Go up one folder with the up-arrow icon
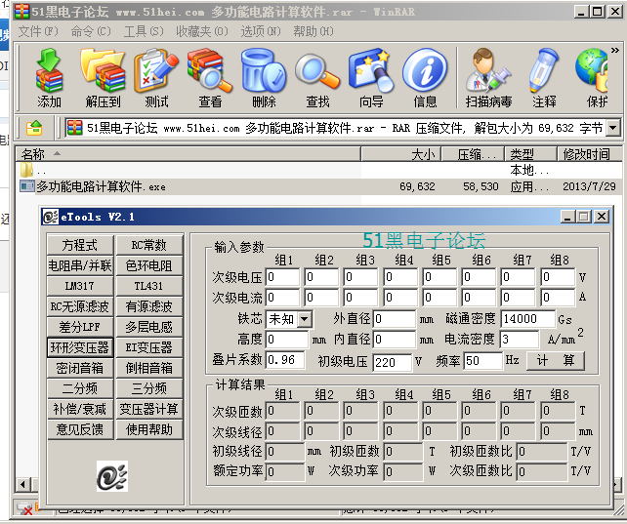The image size is (627, 524). click(34, 128)
